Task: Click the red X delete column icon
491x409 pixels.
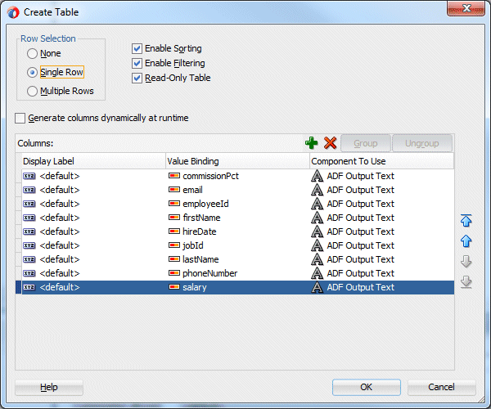Action: point(330,143)
